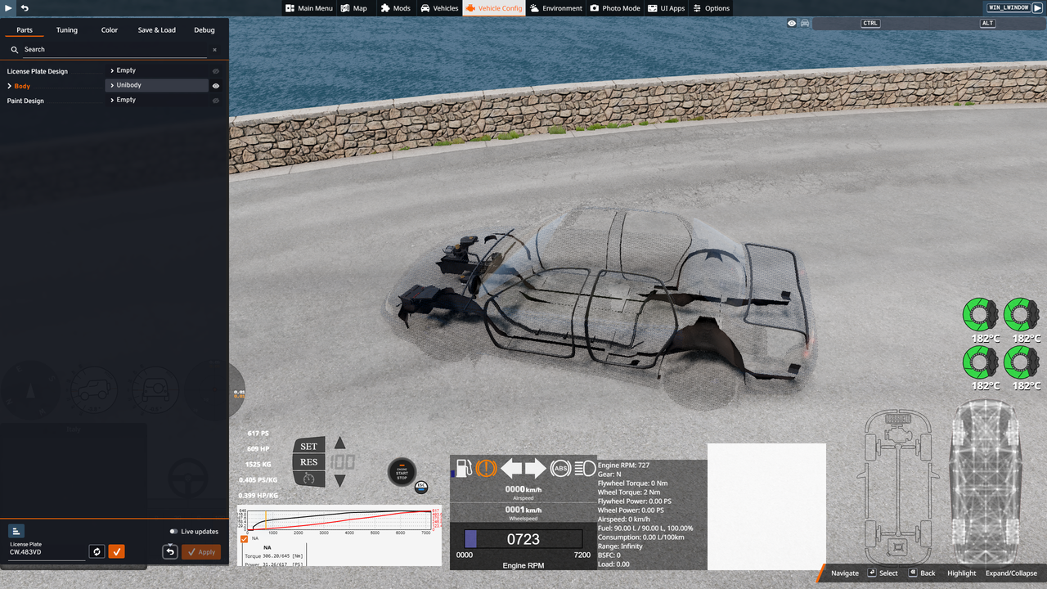Image resolution: width=1047 pixels, height=589 pixels.
Task: Click the reset undo button beside Apply
Action: tap(170, 551)
